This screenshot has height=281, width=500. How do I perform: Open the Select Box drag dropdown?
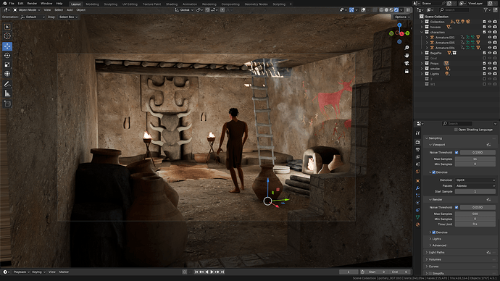pyautogui.click(x=68, y=17)
